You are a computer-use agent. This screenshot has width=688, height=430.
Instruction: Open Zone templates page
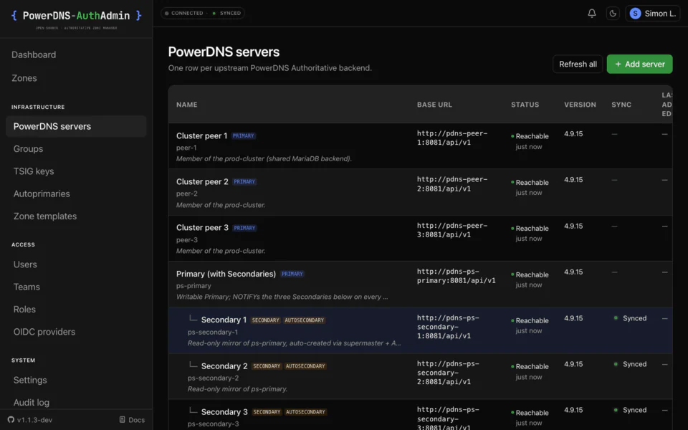tap(45, 216)
